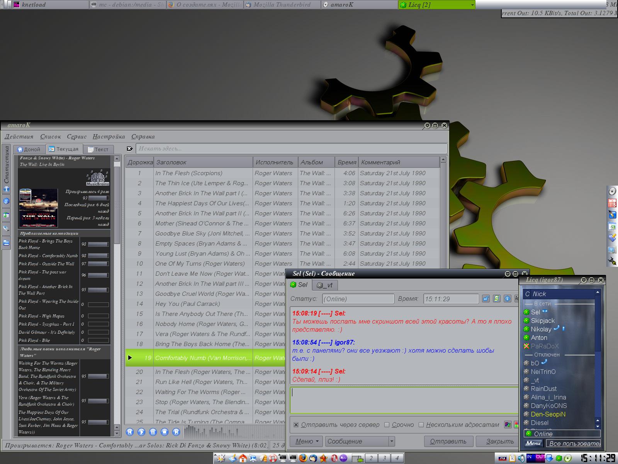Open the 'Меню' dropdown in message window

(306, 441)
